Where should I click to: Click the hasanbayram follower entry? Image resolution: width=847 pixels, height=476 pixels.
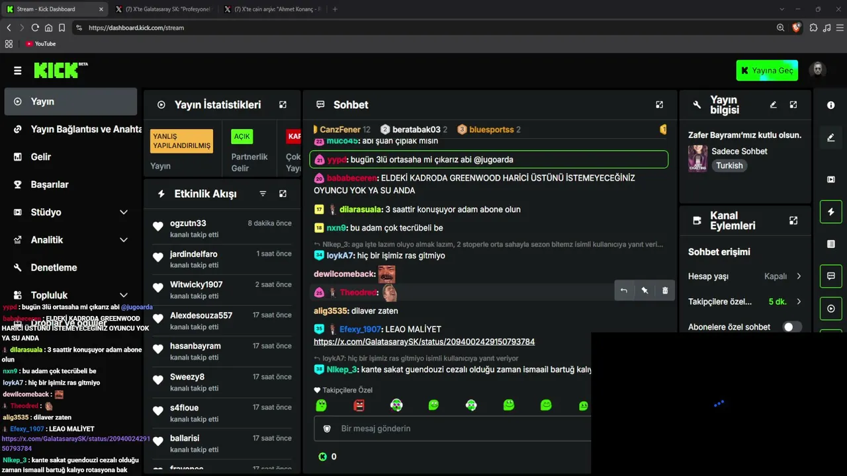point(222,351)
